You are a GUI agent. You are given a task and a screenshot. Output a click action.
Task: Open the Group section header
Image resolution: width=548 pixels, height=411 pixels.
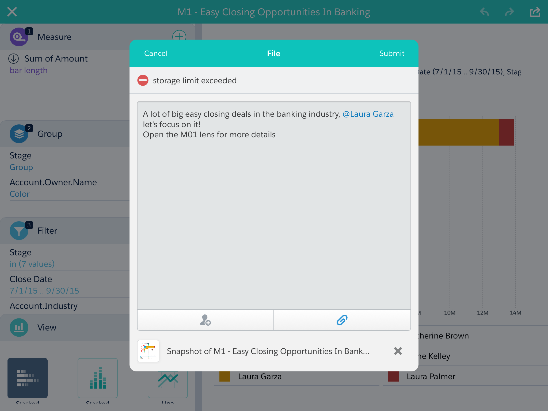coord(50,134)
